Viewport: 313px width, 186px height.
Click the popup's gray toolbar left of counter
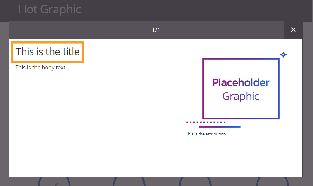pyautogui.click(x=76, y=30)
